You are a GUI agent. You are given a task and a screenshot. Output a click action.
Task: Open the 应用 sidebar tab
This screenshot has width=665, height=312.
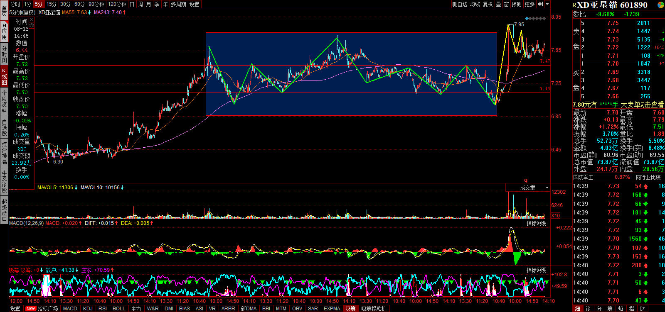(x=4, y=31)
